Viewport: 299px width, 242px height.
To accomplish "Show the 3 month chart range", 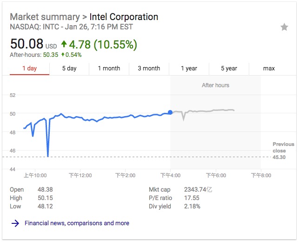I will click(149, 69).
